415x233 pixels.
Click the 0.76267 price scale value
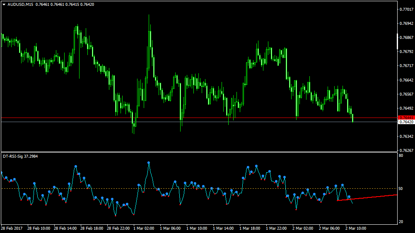point(406,151)
